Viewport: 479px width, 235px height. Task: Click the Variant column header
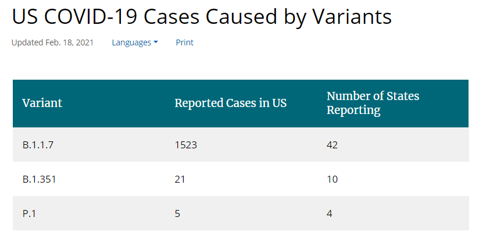coord(42,103)
